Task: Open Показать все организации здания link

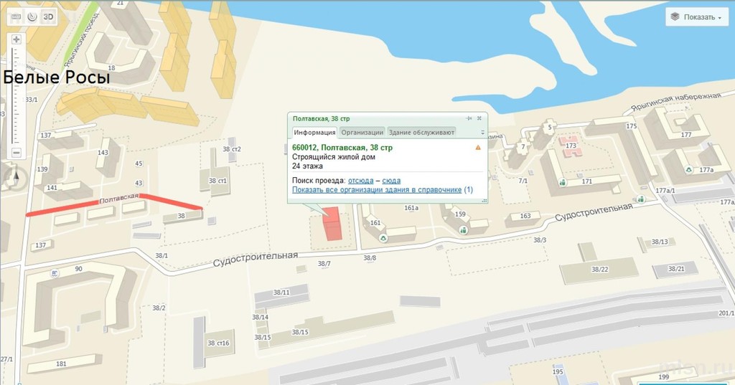Action: (377, 190)
